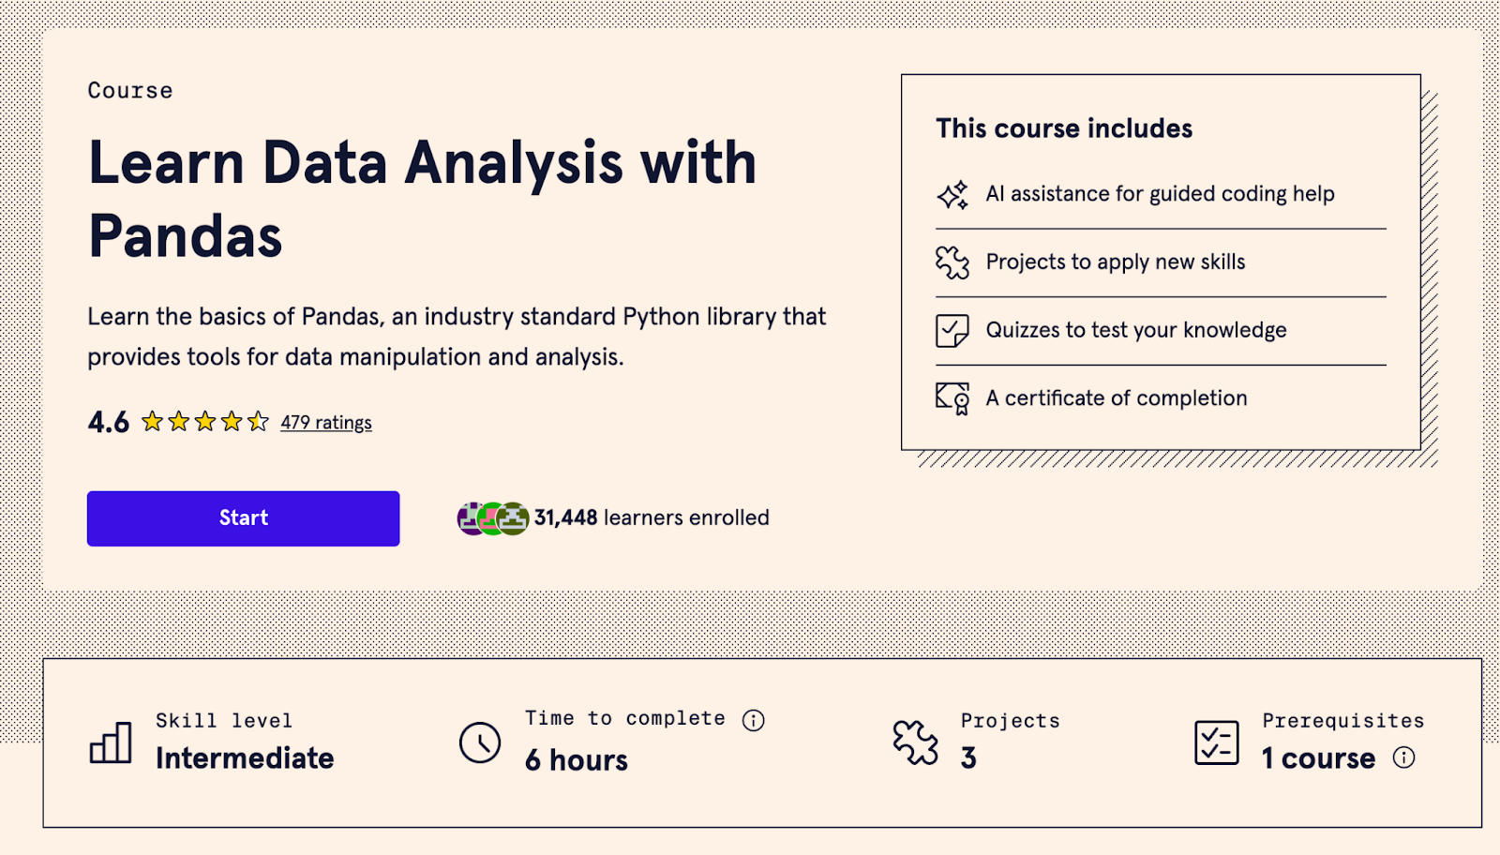Image resolution: width=1500 pixels, height=855 pixels.
Task: Click the puzzle icon beside Projects 3
Action: [x=915, y=742]
